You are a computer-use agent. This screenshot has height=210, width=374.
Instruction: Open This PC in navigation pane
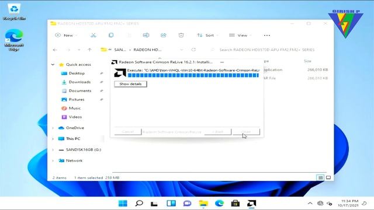click(x=73, y=139)
